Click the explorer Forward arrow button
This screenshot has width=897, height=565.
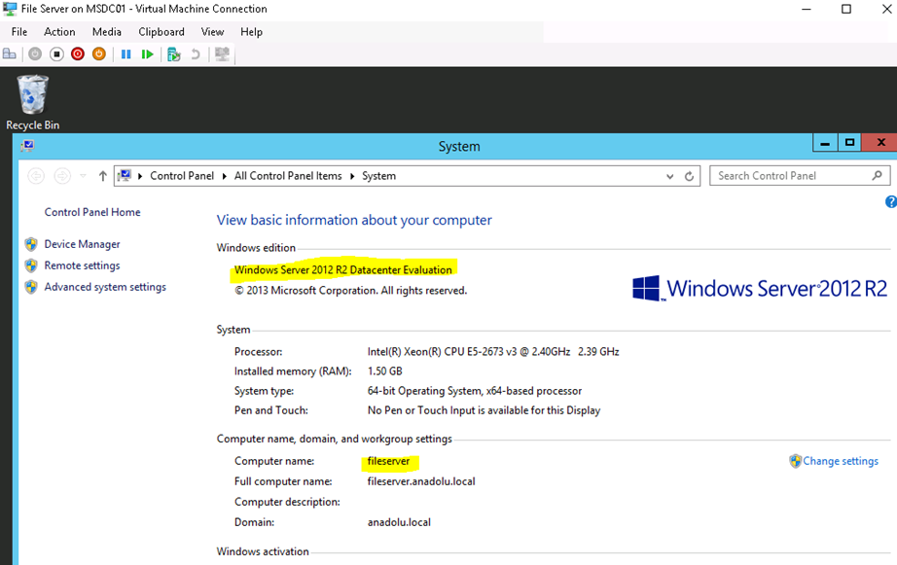pos(62,176)
